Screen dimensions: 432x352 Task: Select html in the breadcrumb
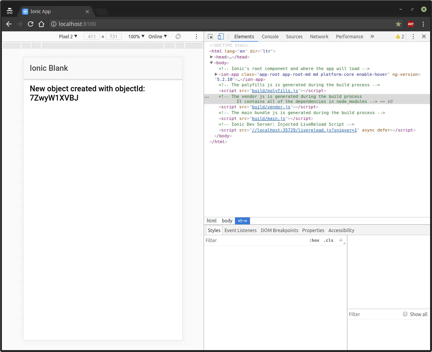pyautogui.click(x=212, y=221)
